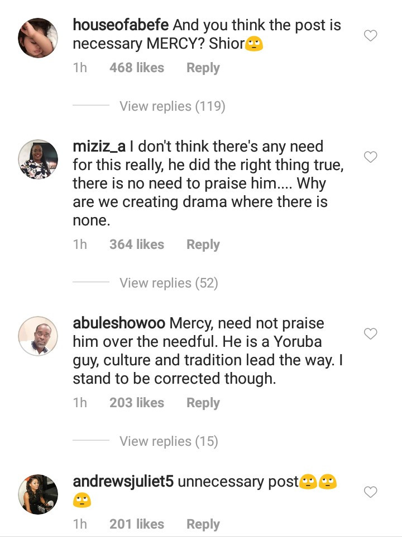The width and height of the screenshot is (402, 537).
Task: Show the 15 replies to abuleshowoo
Action: (168, 441)
